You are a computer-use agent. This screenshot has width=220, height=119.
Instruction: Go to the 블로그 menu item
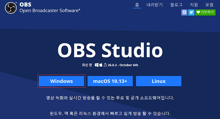[176, 5]
